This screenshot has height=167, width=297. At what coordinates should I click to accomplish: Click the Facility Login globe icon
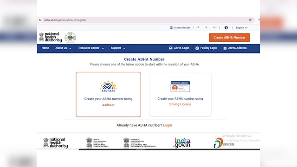point(197,48)
